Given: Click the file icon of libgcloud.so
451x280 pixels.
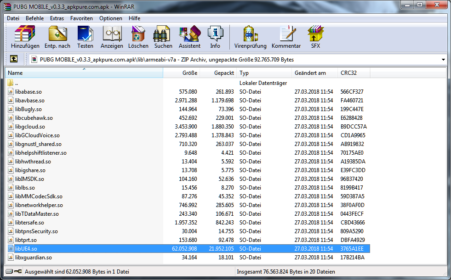Looking at the screenshot, I should [11, 126].
